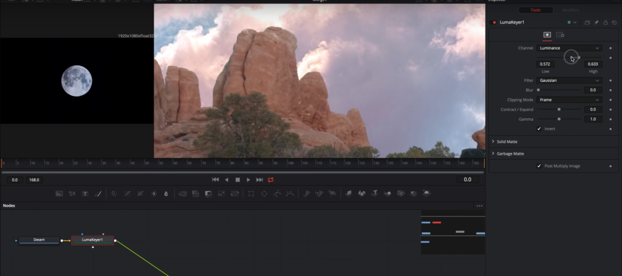Add a Brightness Contrast node from toolbar
This screenshot has height=276, width=622.
(x=154, y=194)
